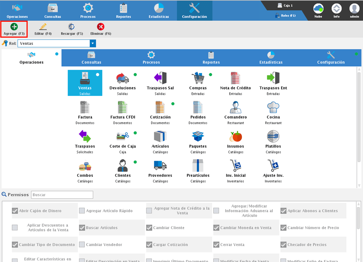This screenshot has width=363, height=262.
Task: Click the Insumos tomato icon
Action: point(235,136)
